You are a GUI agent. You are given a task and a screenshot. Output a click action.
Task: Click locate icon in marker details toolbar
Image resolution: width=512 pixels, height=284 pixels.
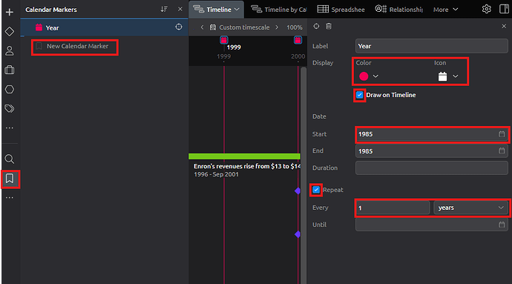316,26
